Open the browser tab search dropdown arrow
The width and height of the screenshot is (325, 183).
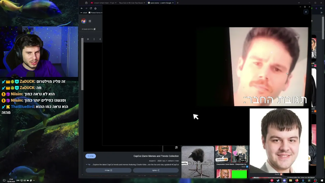coord(299,3)
